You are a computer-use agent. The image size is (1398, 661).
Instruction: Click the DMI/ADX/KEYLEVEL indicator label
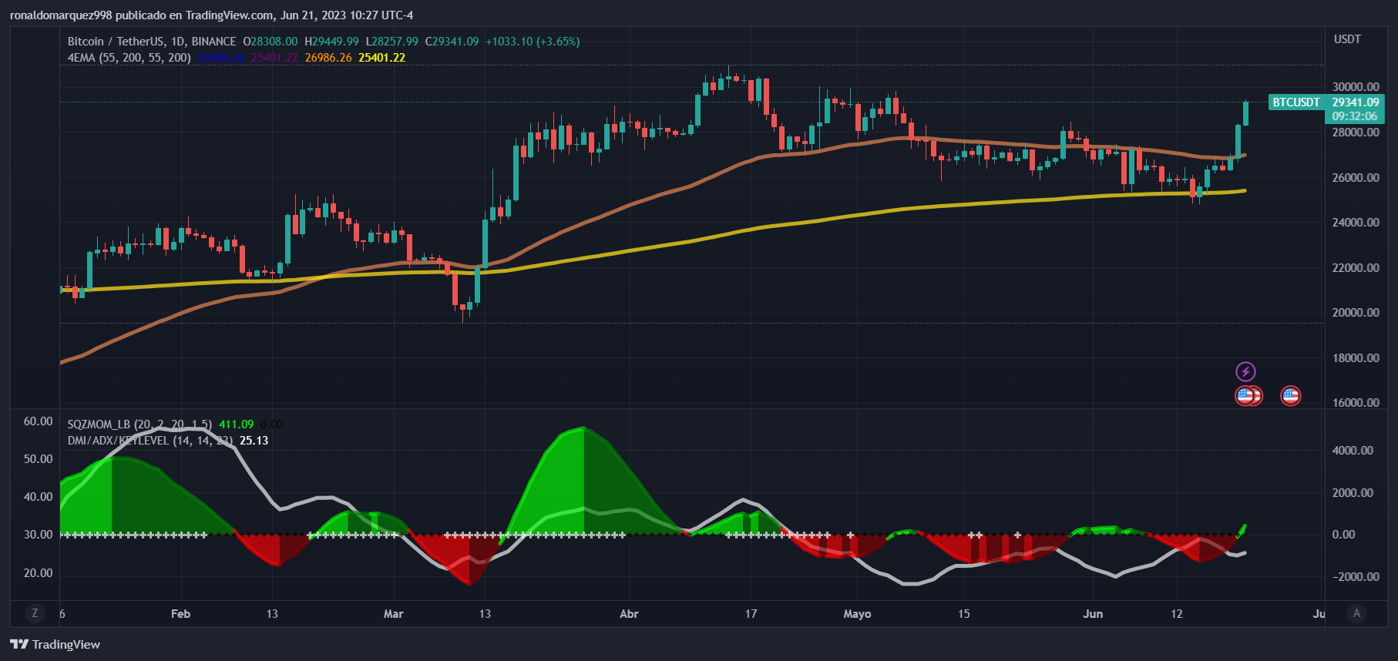(150, 441)
